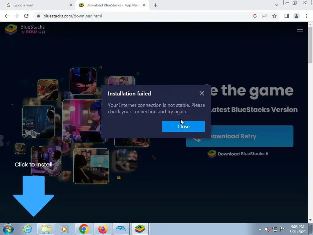Image resolution: width=313 pixels, height=235 pixels.
Task: Close the Installation failed dialog with X
Action: click(x=202, y=93)
